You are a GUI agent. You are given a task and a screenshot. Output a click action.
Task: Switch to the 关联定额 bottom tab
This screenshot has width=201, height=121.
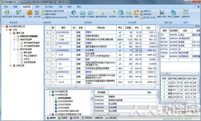point(111,118)
